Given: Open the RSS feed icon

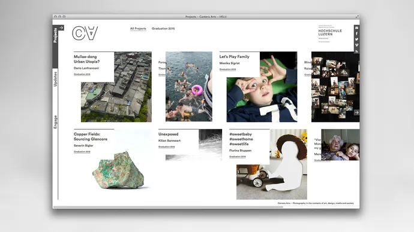Looking at the screenshot, I should click(356, 51).
